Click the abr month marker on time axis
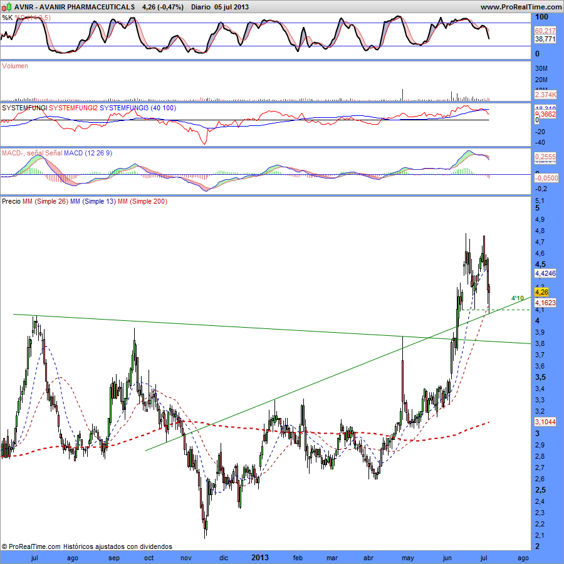 (x=368, y=558)
